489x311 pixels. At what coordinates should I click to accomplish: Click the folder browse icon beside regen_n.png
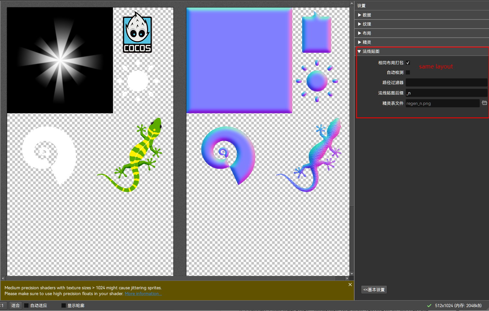coord(484,103)
